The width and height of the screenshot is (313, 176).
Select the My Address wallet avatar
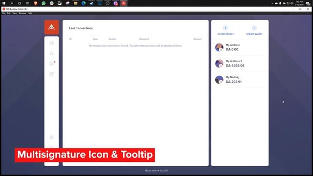(219, 47)
